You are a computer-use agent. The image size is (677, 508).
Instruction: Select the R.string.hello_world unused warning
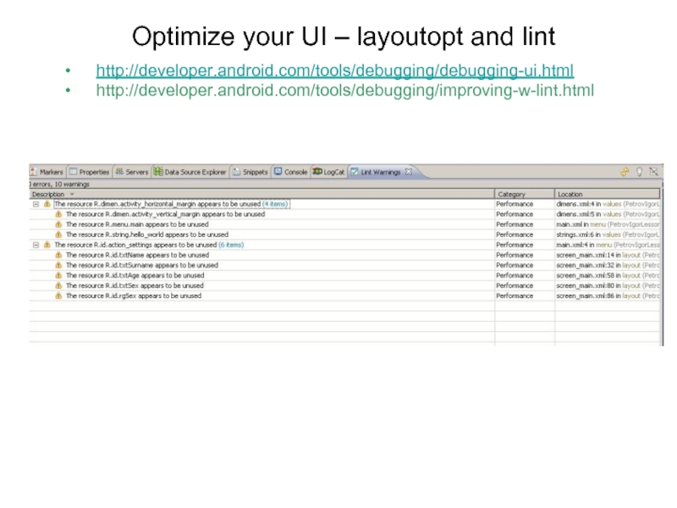coord(146,235)
